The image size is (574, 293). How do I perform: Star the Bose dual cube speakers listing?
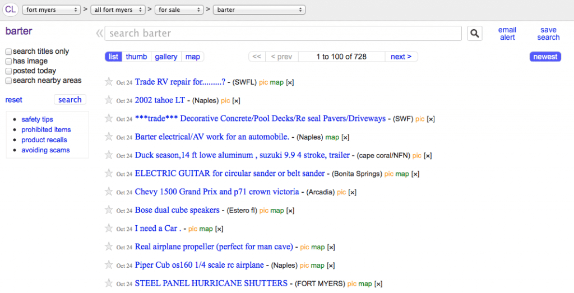(109, 210)
